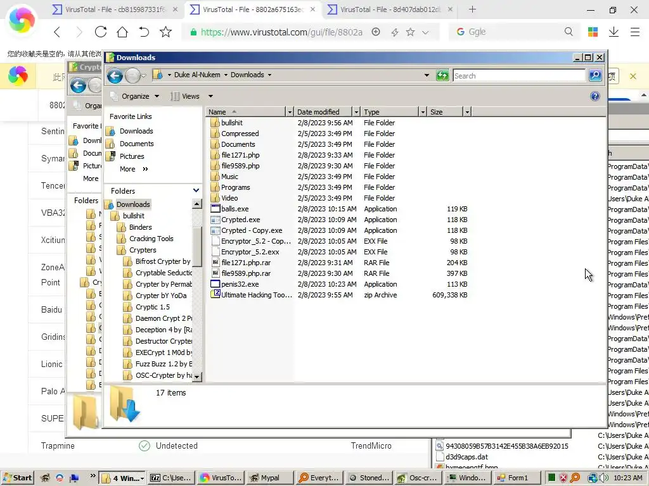Refresh the Downloads folder view
This screenshot has width=649, height=486.
[442, 75]
